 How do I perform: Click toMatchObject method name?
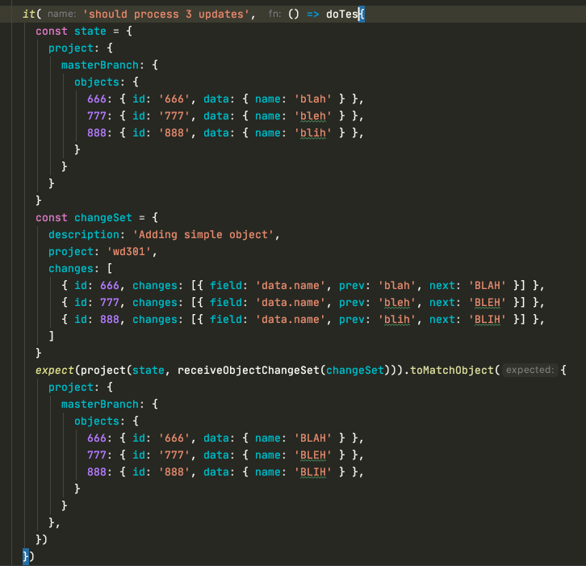[452, 370]
